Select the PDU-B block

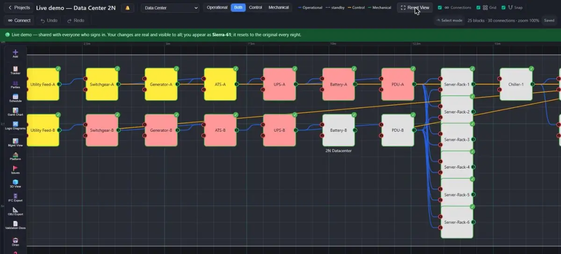398,131
